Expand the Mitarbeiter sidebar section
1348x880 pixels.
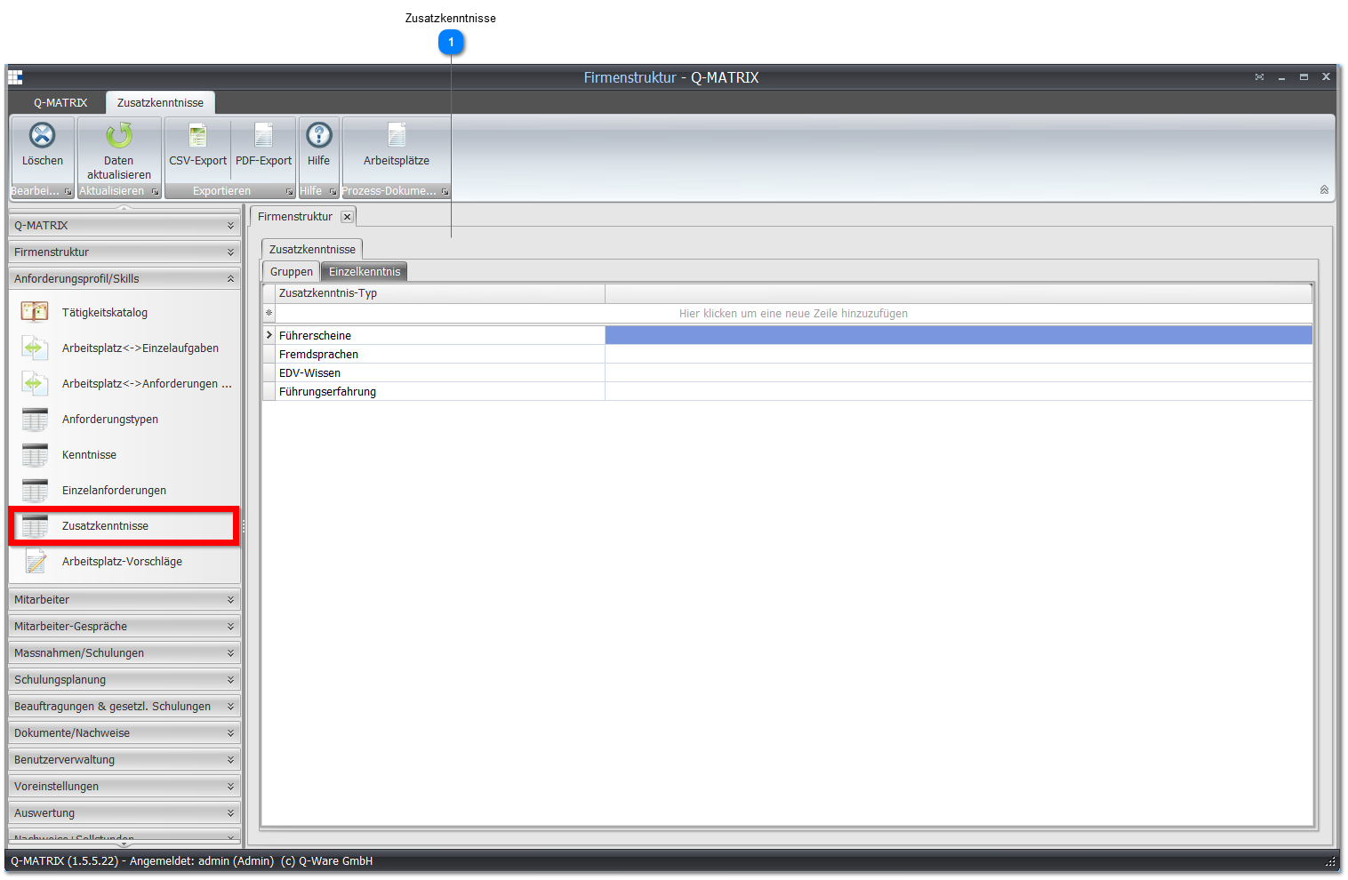pos(124,600)
